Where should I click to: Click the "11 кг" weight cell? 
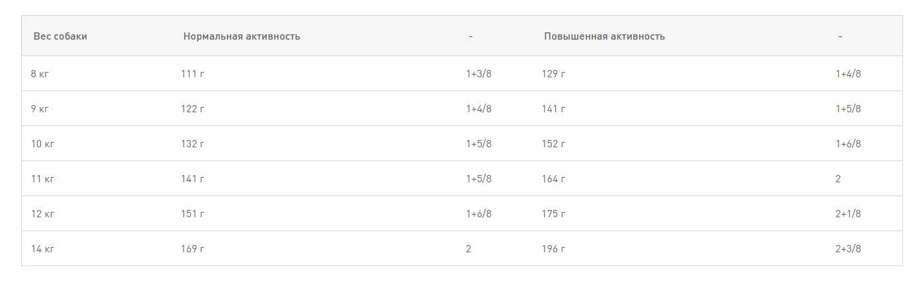[43, 178]
